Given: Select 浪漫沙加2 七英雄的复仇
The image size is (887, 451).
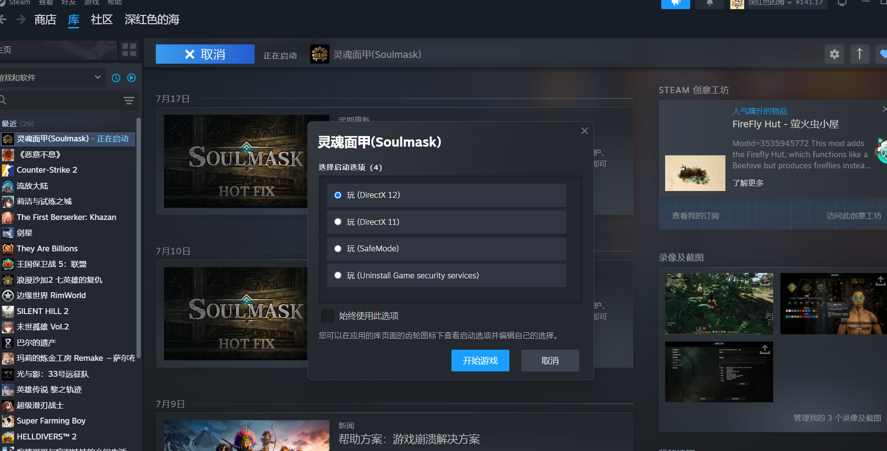Looking at the screenshot, I should coord(68,280).
